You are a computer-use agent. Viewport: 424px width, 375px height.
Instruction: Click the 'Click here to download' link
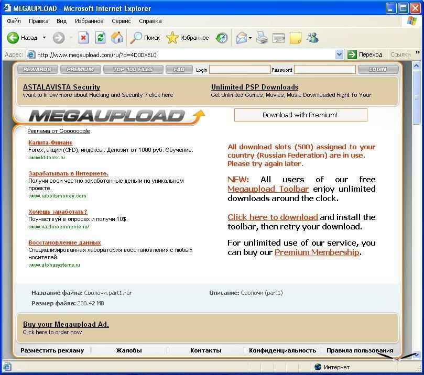(x=273, y=217)
